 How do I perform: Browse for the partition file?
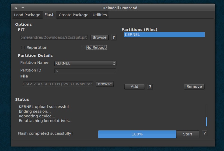click(x=105, y=84)
